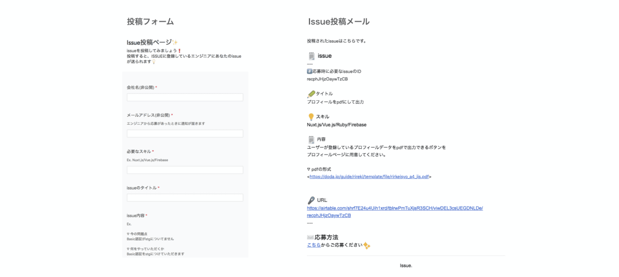The height and width of the screenshot is (277, 619).
Task: Click the ▽ 何をやっていただくか example text
Action: [x=144, y=249]
